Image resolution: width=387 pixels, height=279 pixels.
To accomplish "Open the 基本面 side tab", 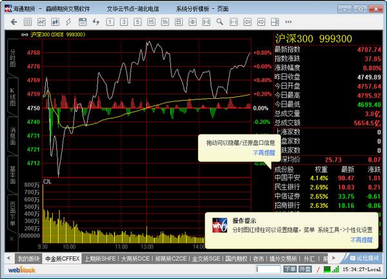I will 13,175.
